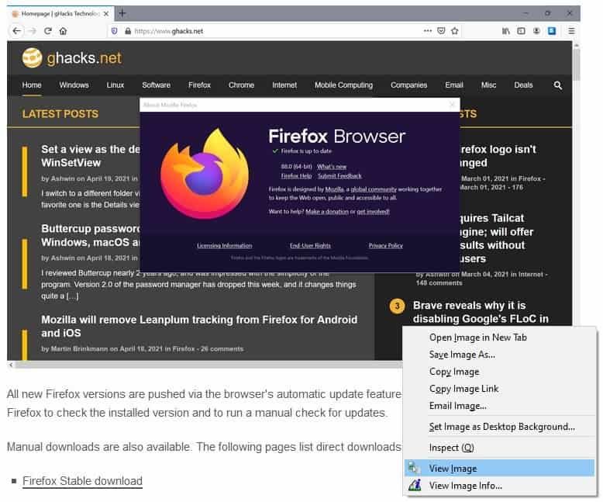Screen dimensions: 603x502
Task: Click End-User Rights link
Action: click(x=310, y=246)
